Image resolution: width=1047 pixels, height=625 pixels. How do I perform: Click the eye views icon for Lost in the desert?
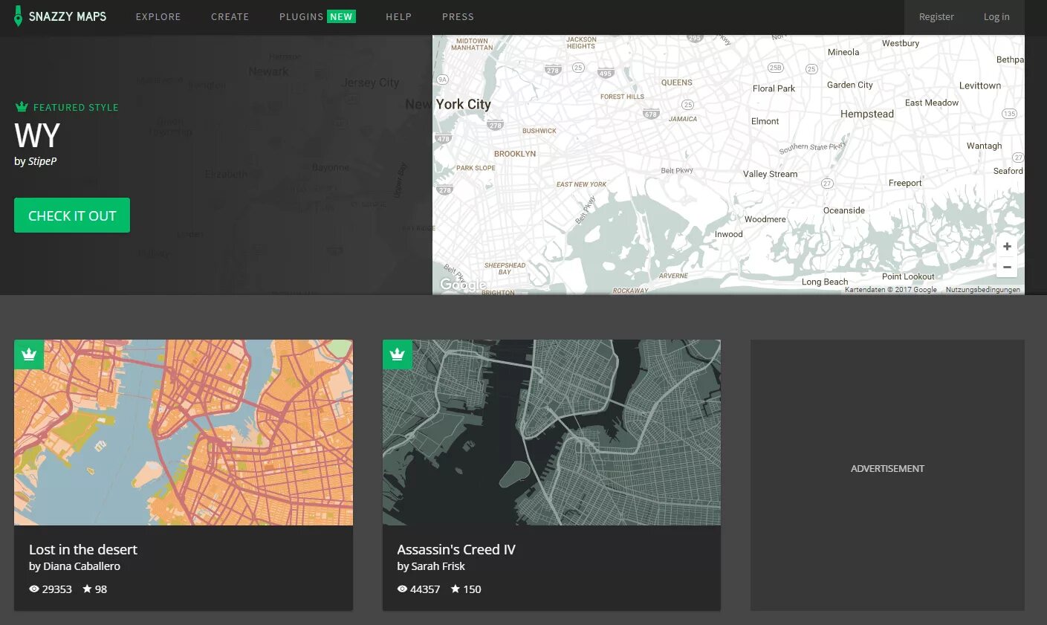[x=34, y=589]
